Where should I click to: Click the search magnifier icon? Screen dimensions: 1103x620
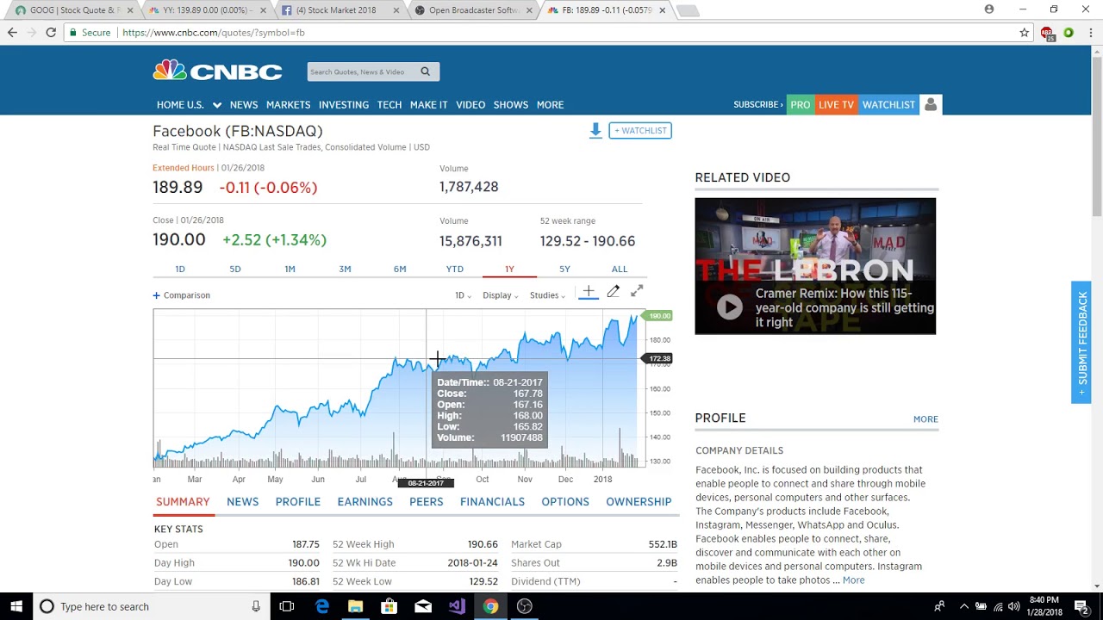pos(425,71)
